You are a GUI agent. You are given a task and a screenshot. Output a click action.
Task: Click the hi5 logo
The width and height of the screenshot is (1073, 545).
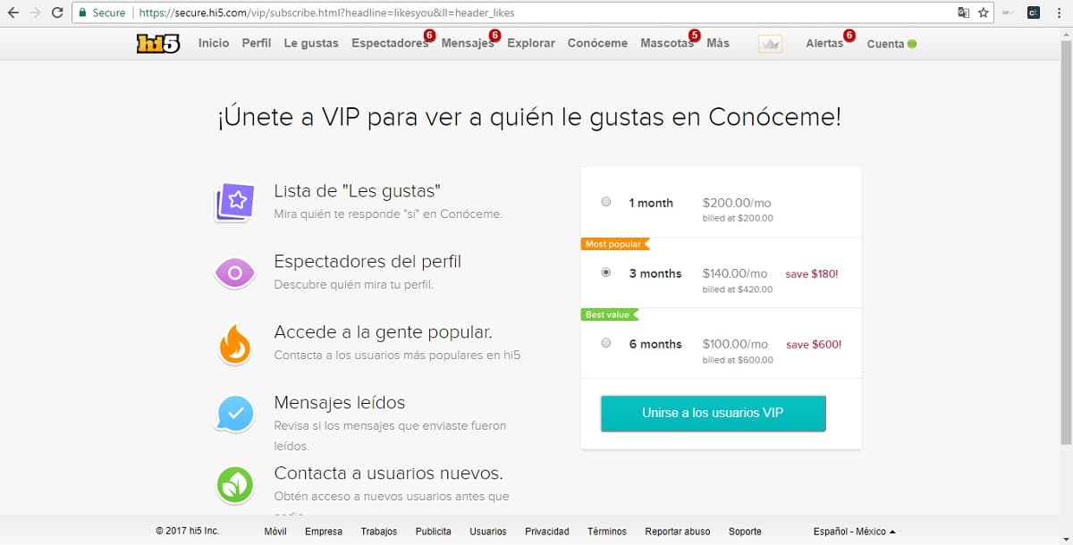point(158,43)
